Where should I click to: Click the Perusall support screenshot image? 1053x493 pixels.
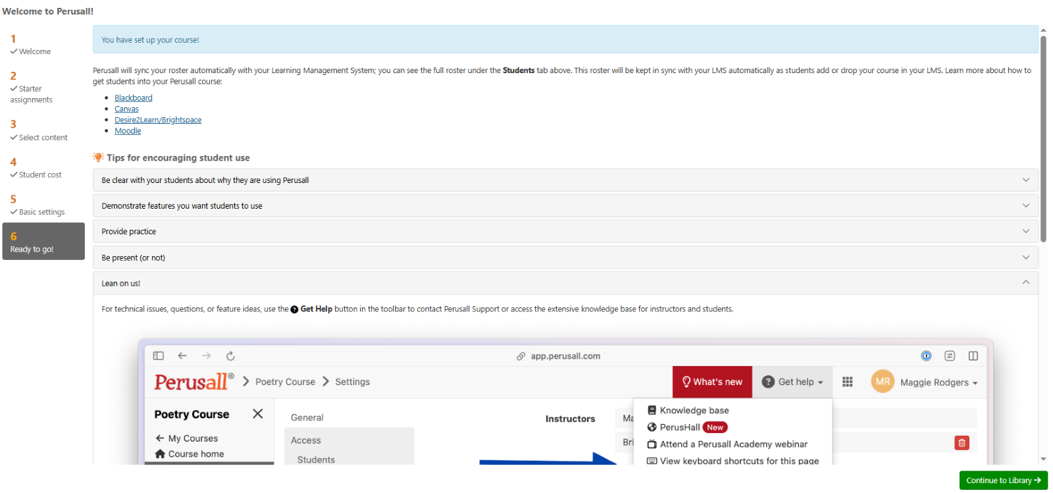(565, 402)
